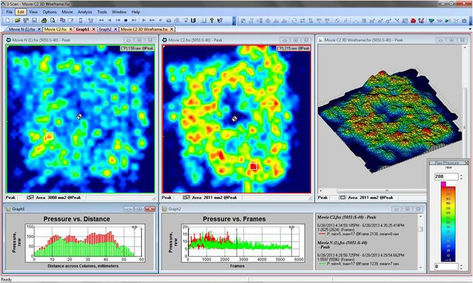Image resolution: width=473 pixels, height=283 pixels.
Task: Open the Analysis menu
Action: 85,11
